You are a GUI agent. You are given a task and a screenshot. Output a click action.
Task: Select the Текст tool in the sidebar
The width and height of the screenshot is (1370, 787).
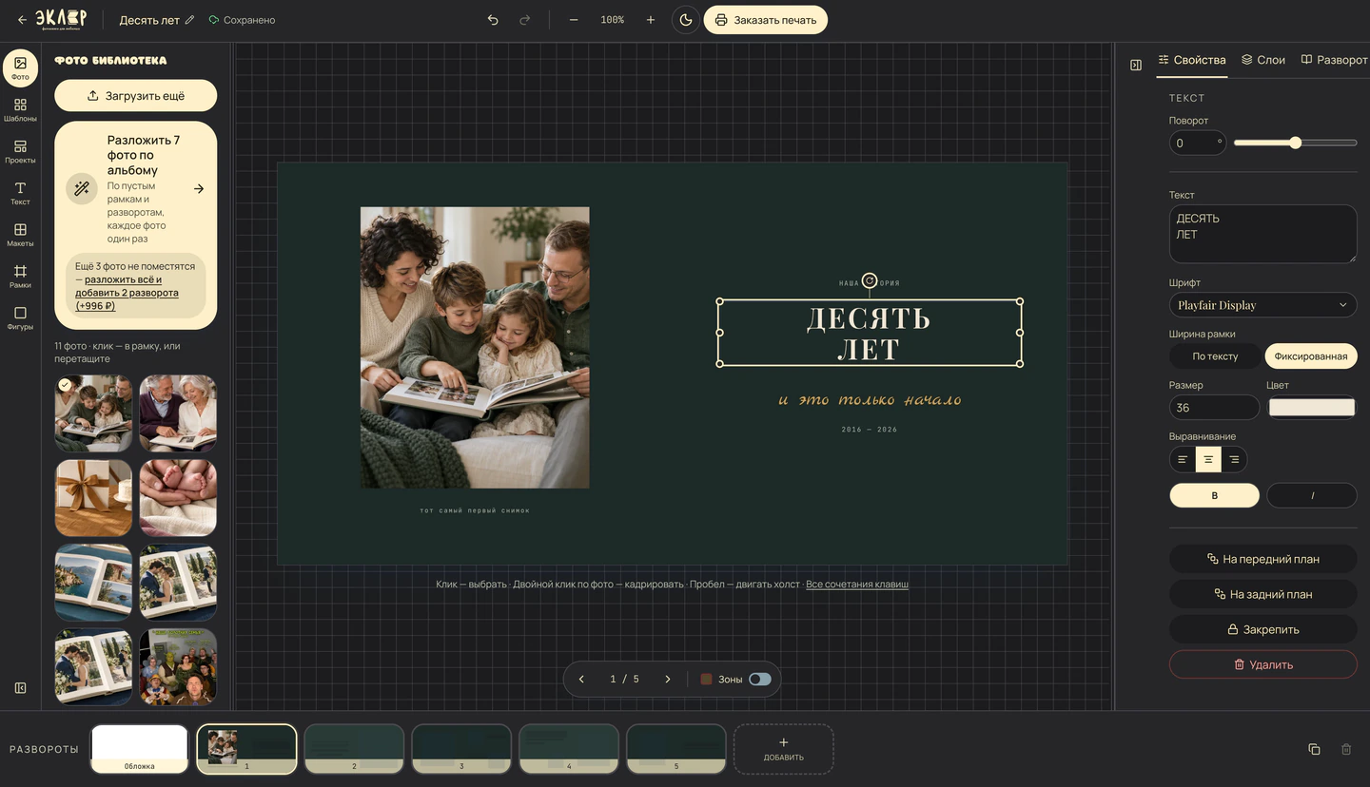20,194
